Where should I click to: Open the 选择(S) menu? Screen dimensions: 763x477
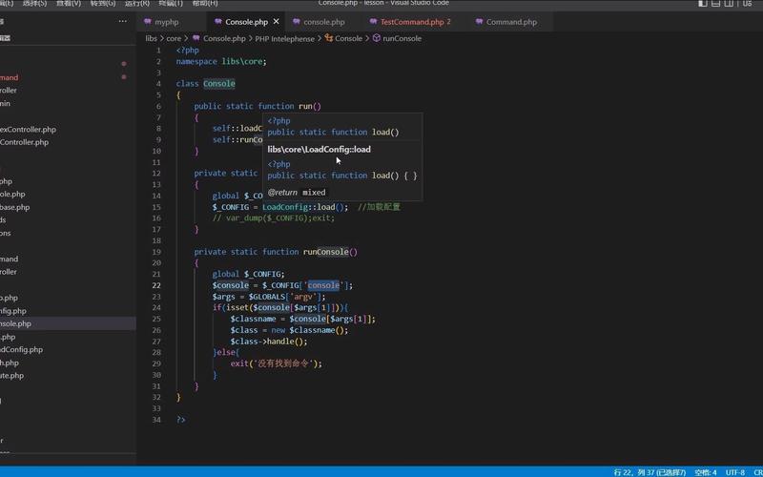[34, 3]
